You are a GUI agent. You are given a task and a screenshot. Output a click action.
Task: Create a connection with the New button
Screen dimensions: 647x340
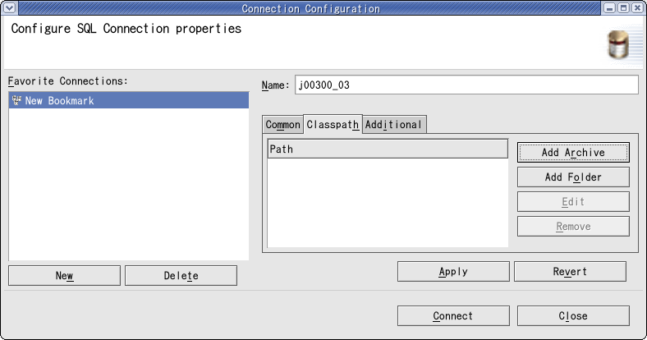pos(64,276)
